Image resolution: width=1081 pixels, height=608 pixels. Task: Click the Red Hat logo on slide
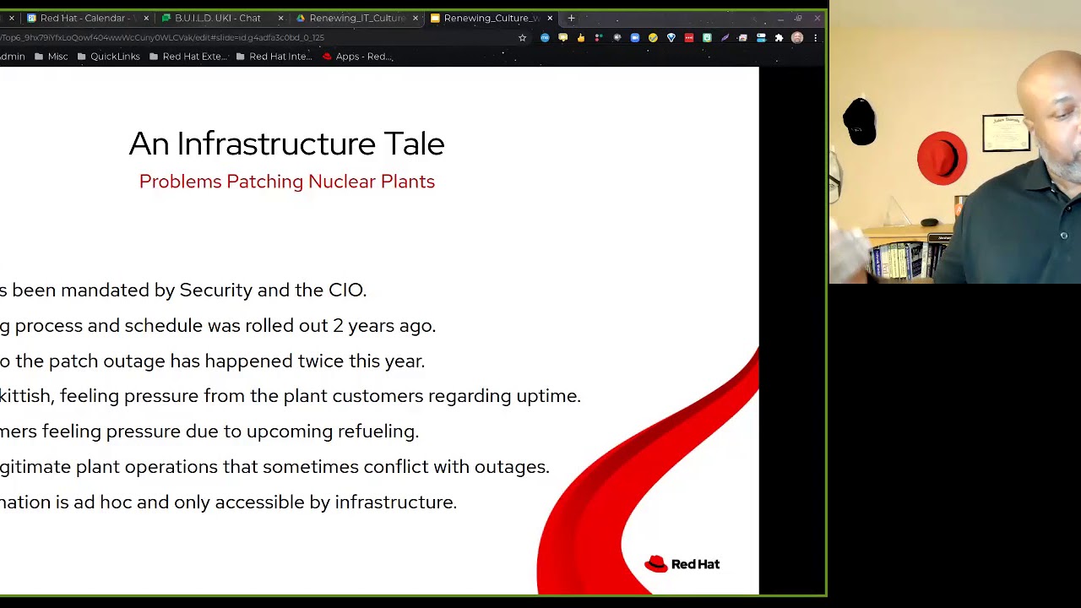[682, 564]
